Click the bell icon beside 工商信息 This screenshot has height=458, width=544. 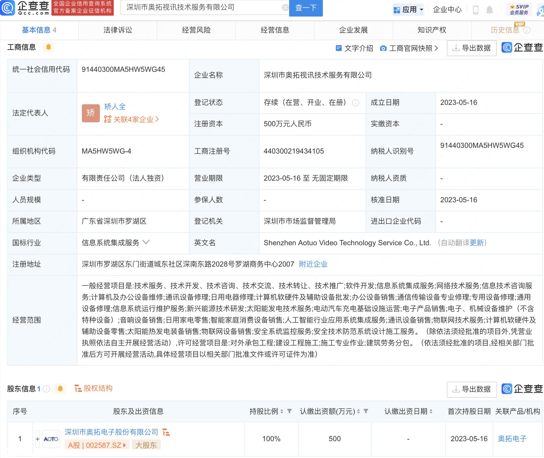[x=48, y=47]
